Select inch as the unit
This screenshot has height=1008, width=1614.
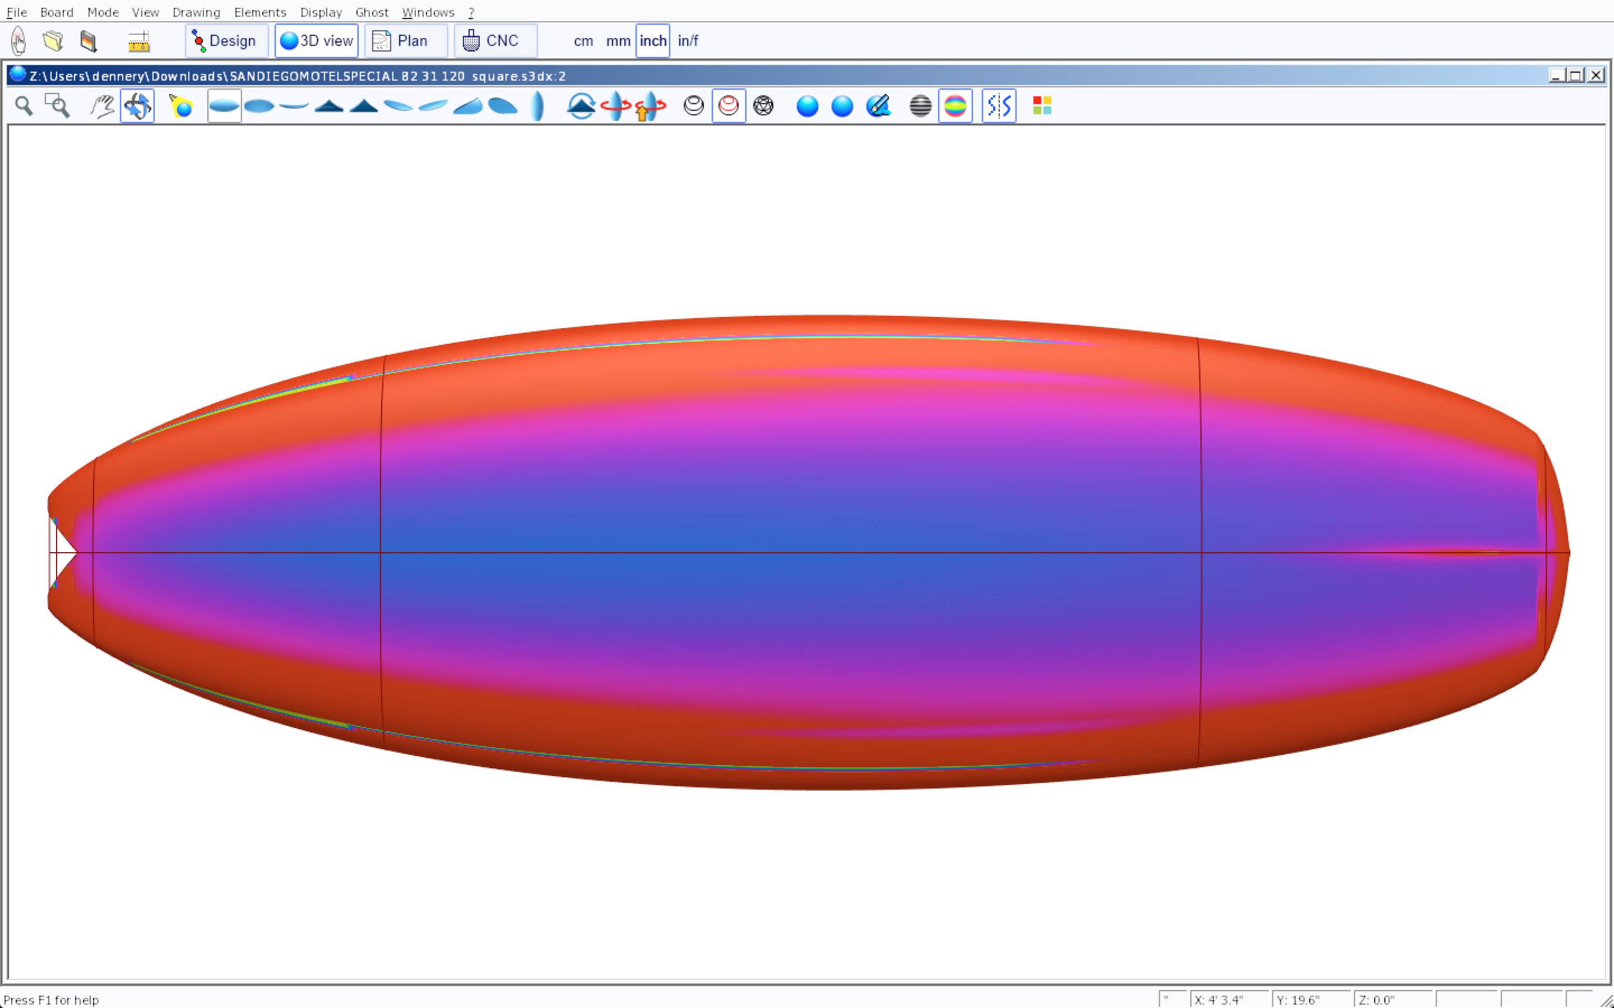[x=652, y=41]
